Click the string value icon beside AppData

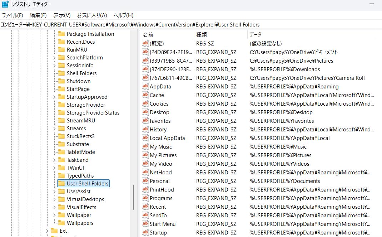(145, 86)
